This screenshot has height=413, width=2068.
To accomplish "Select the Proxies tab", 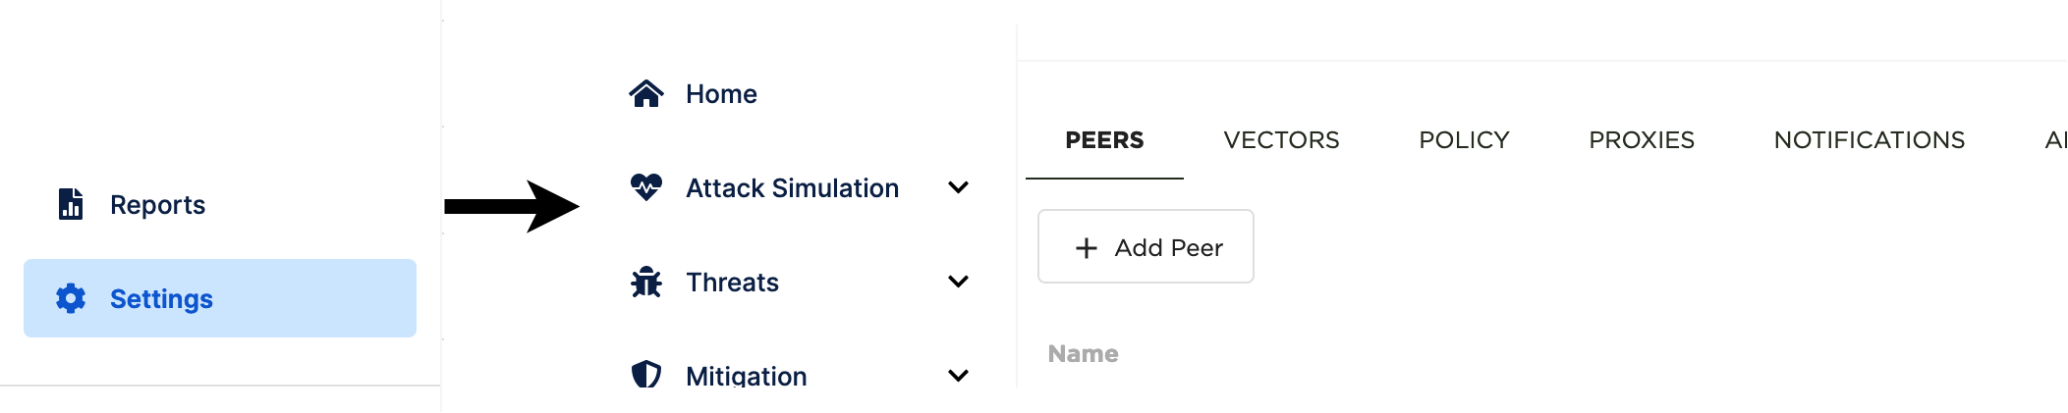I will (1642, 140).
